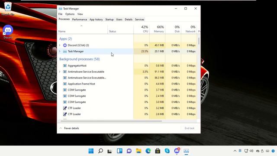Click the 23.5% CPU value for Task Manager
This screenshot has height=156, width=277.
point(145,51)
